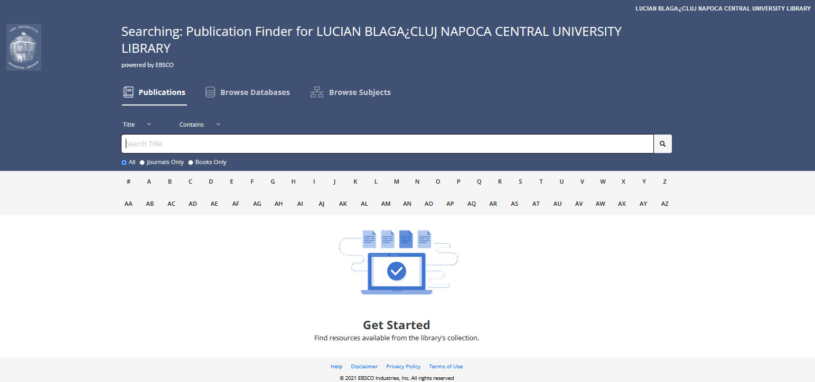Select the Books Only radio button
The height and width of the screenshot is (382, 815).
(x=191, y=163)
